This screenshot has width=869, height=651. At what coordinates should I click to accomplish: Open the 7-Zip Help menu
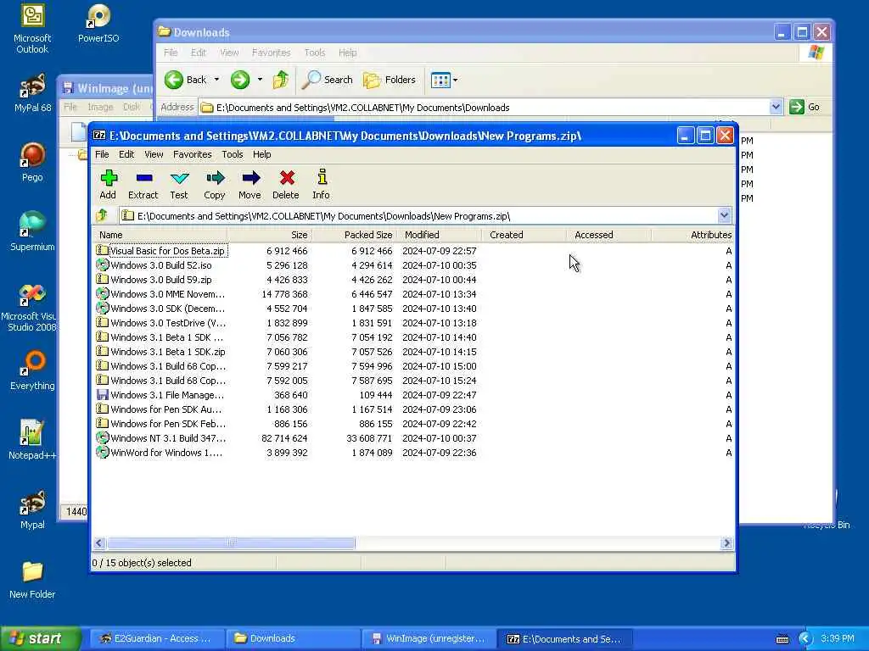[x=261, y=154]
